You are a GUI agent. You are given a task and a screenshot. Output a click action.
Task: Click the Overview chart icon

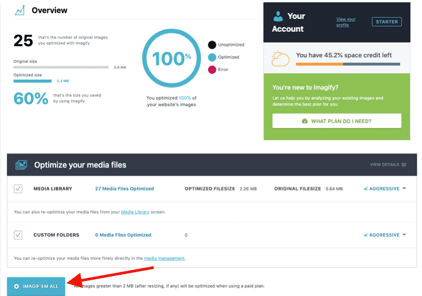[20, 10]
